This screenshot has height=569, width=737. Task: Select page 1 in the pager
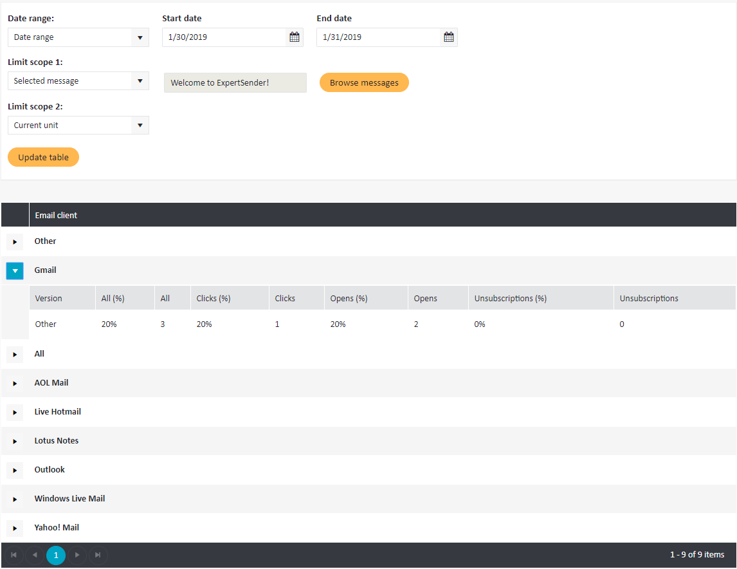coord(56,555)
